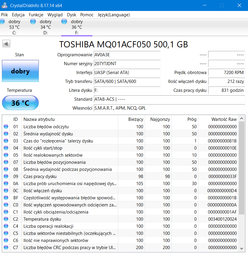This screenshot has height=255, width=248.
Task: Open the Pomoc menu
Action: point(87,15)
